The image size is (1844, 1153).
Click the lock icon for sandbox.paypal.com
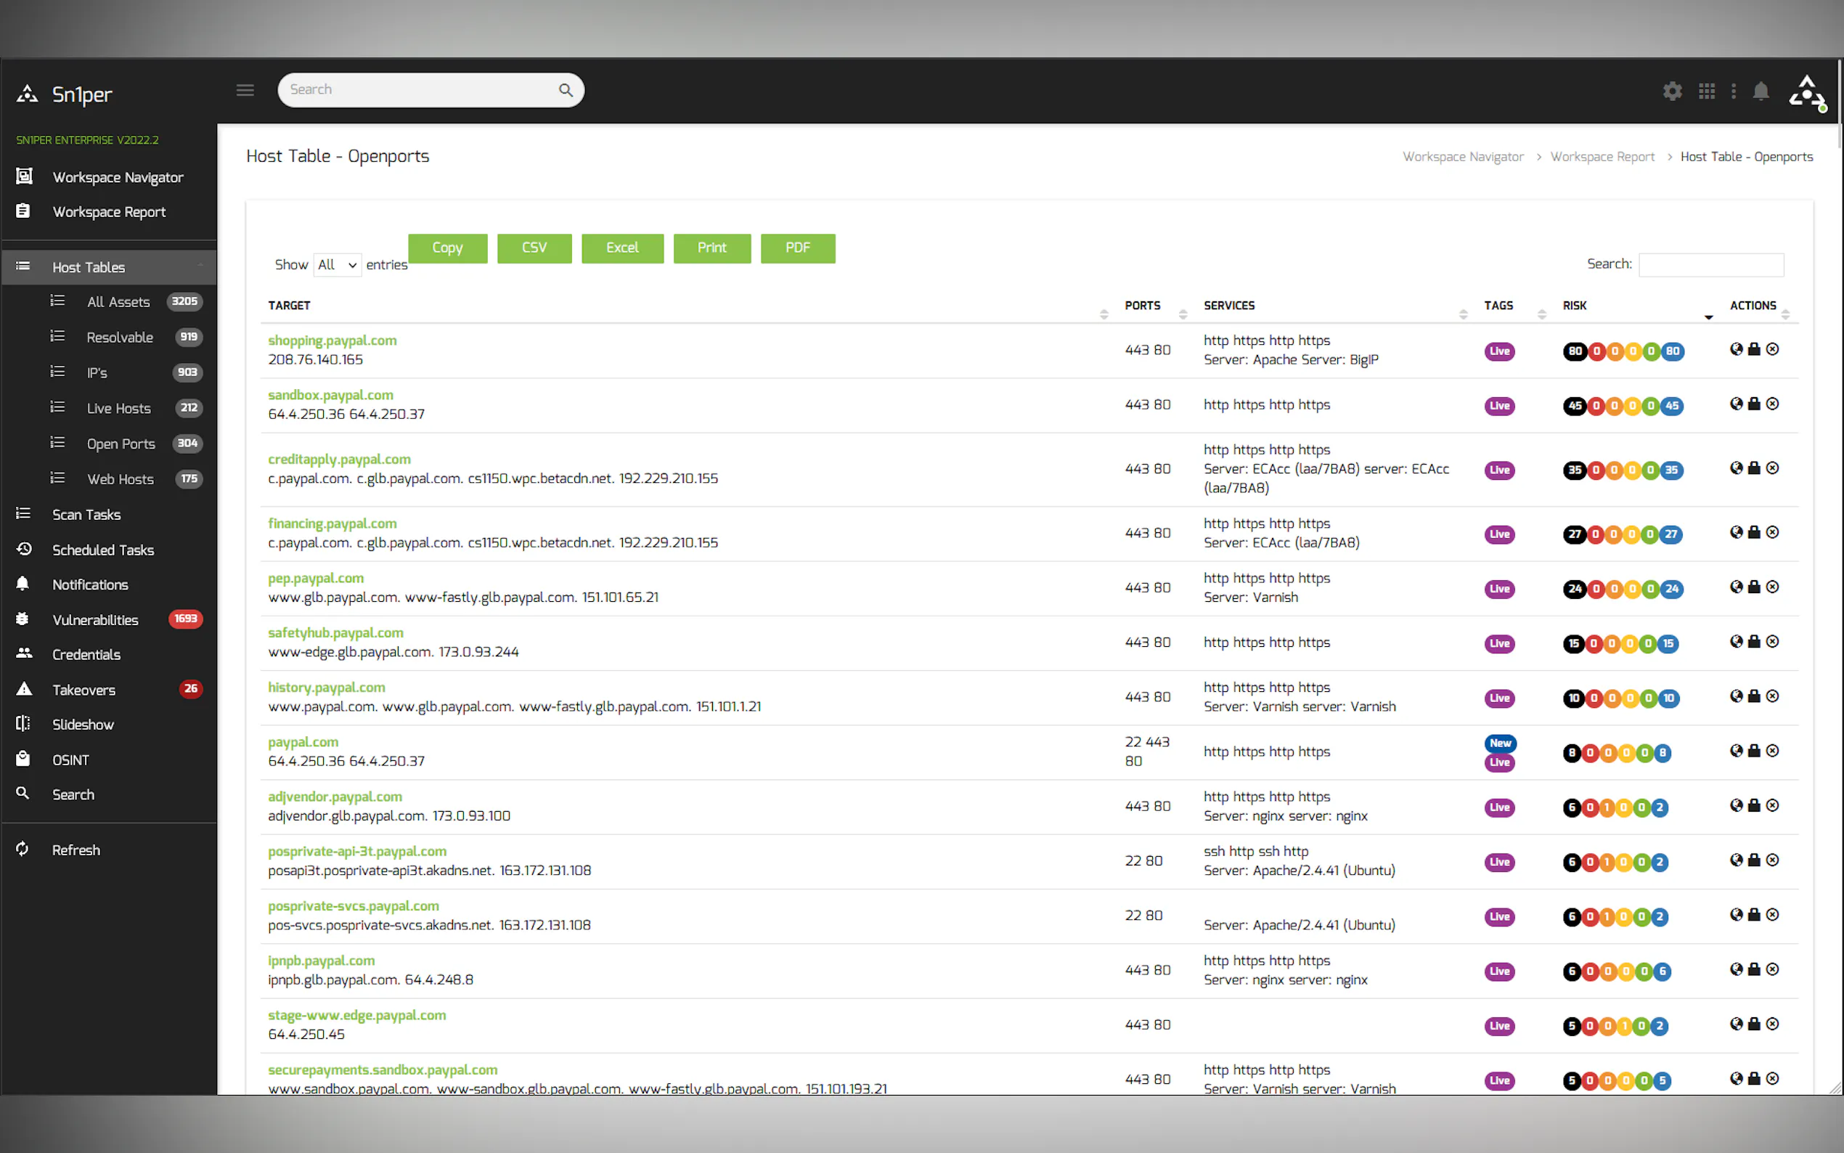1754,404
